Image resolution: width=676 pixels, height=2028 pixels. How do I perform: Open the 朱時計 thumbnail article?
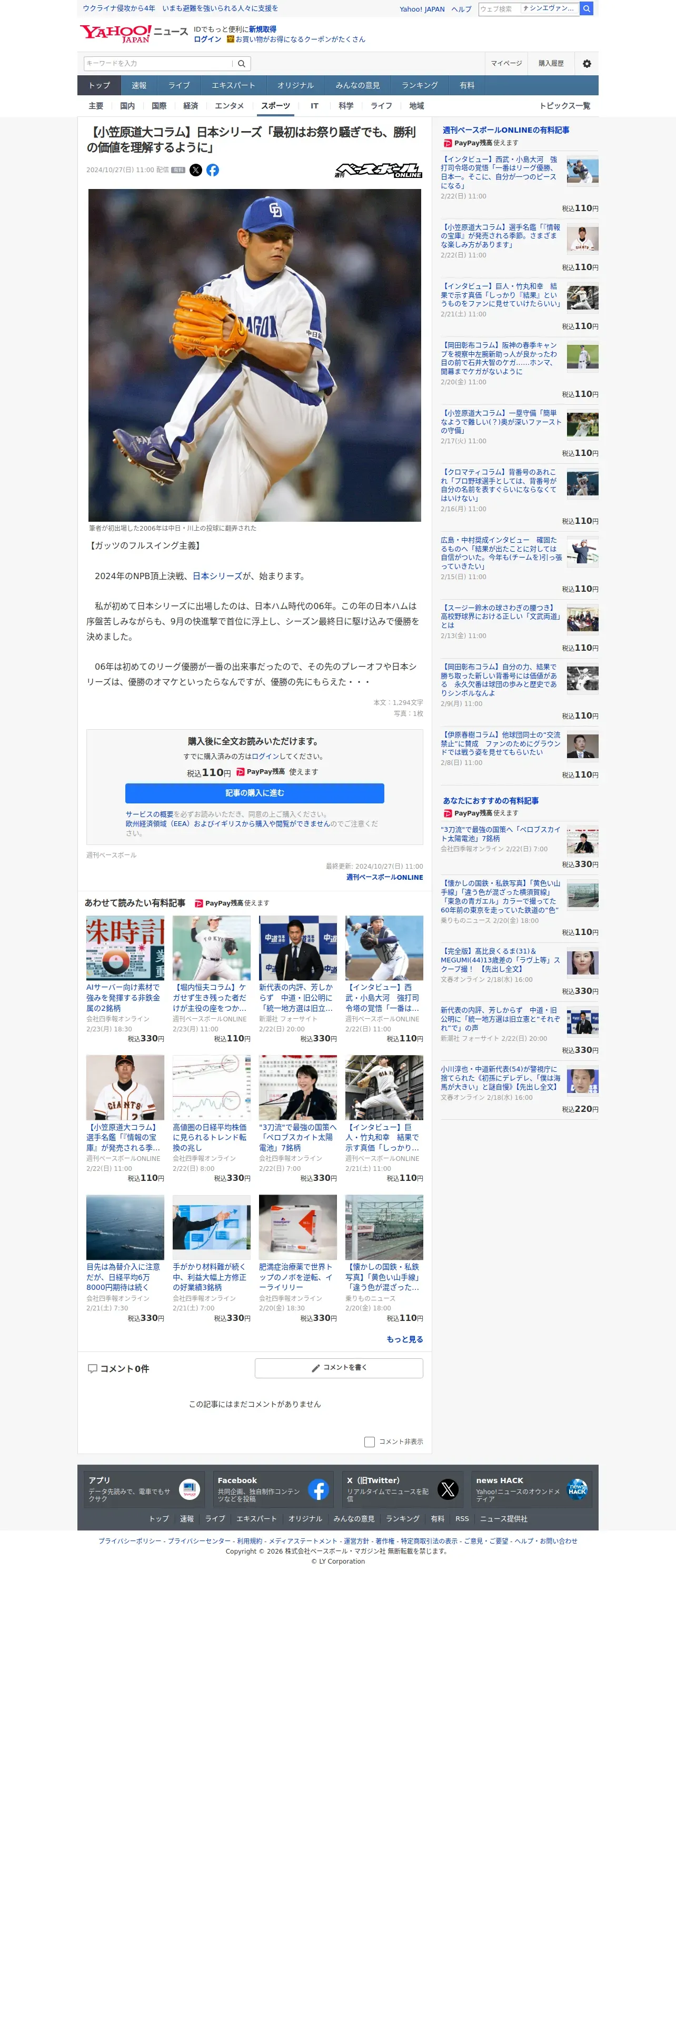click(x=125, y=948)
